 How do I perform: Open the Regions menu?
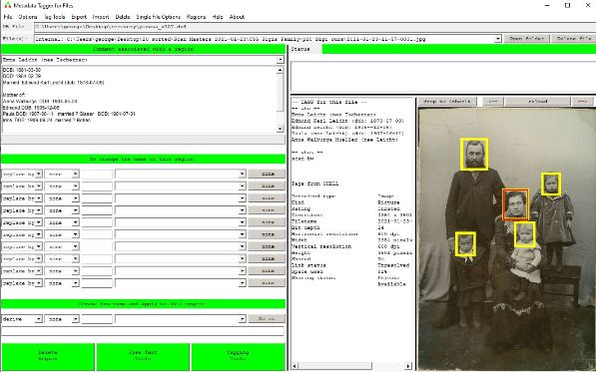click(x=196, y=17)
